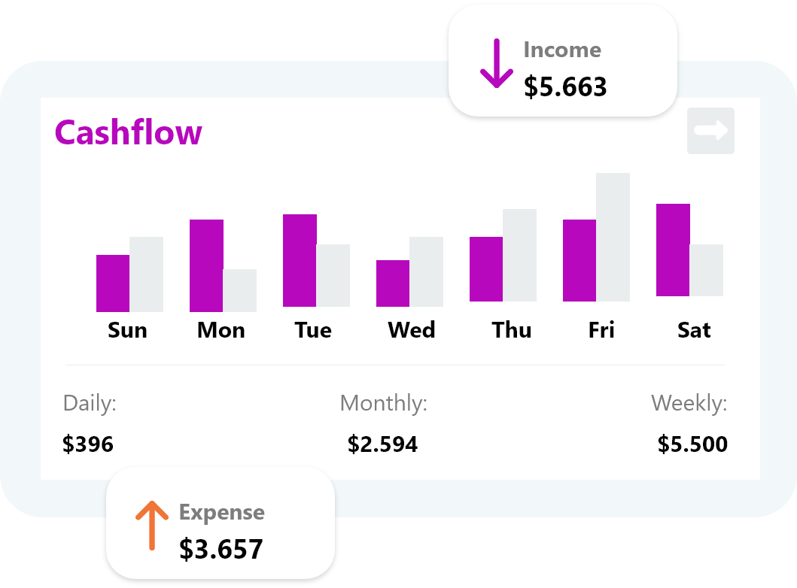797x588 pixels.
Task: Select the Wed day label
Action: 411,330
